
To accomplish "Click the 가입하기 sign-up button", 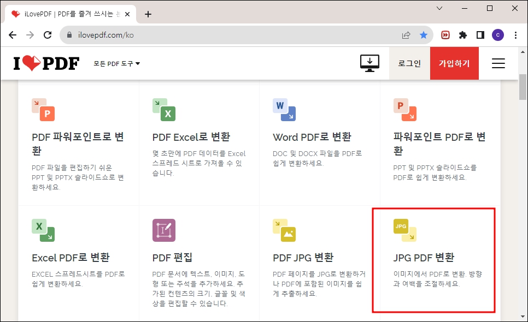I will pos(454,63).
